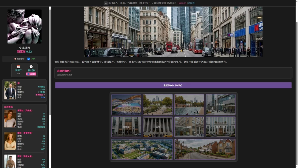Click the calendar icon above 星期三
Image resolution: width=298 pixels, height=168 pixels.
click(18, 67)
